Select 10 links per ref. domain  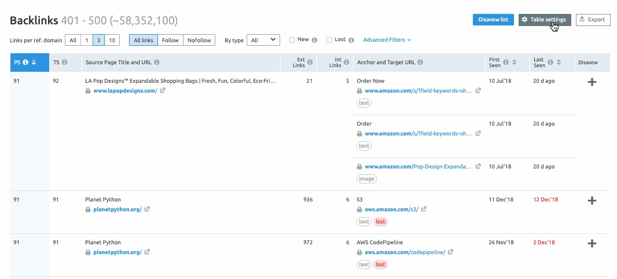point(112,40)
